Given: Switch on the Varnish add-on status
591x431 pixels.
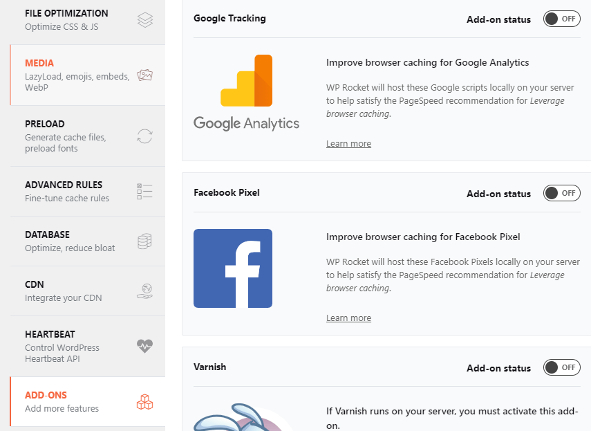Looking at the screenshot, I should click(x=561, y=367).
